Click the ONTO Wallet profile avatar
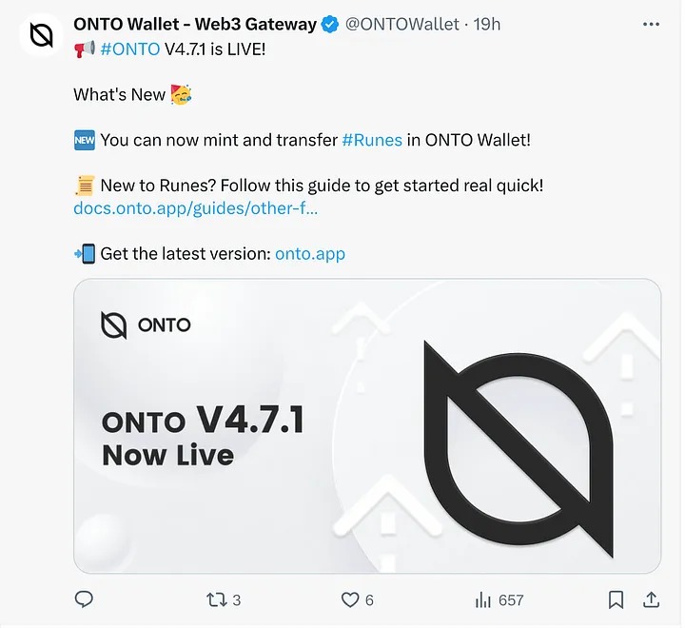 pyautogui.click(x=40, y=36)
